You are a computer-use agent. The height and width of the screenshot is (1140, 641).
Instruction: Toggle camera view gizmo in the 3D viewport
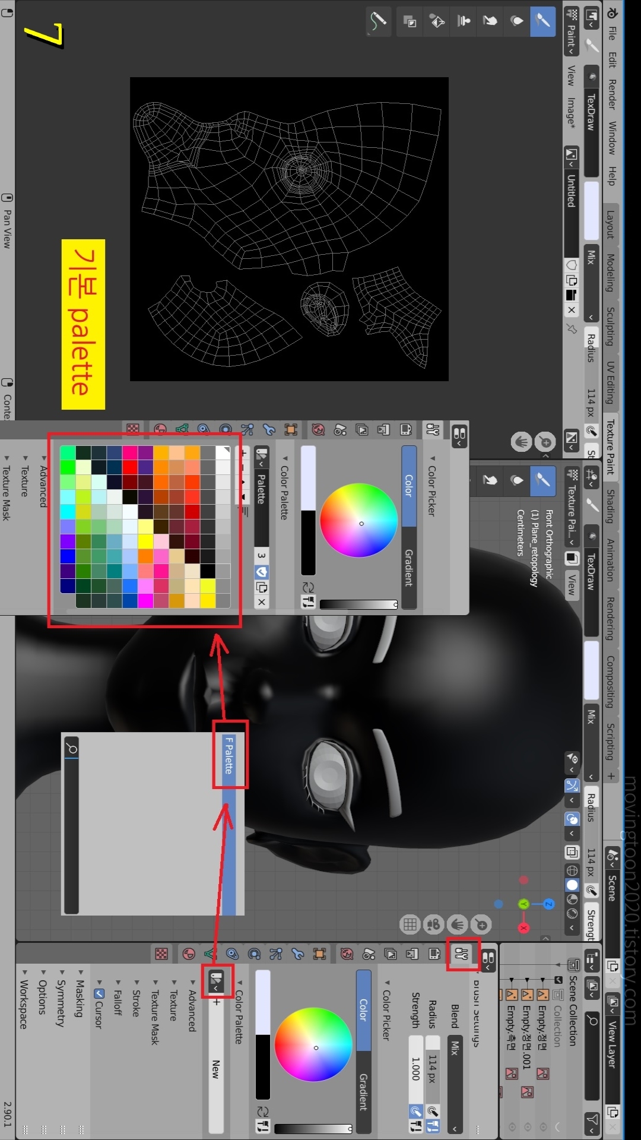pyautogui.click(x=433, y=924)
